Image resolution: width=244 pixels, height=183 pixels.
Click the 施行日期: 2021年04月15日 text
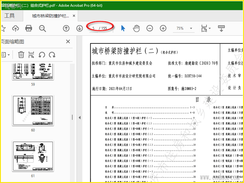(112, 89)
